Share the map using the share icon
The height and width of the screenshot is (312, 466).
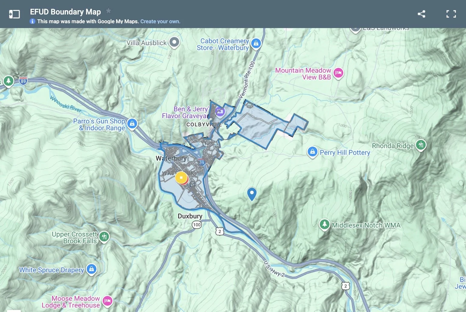[421, 14]
